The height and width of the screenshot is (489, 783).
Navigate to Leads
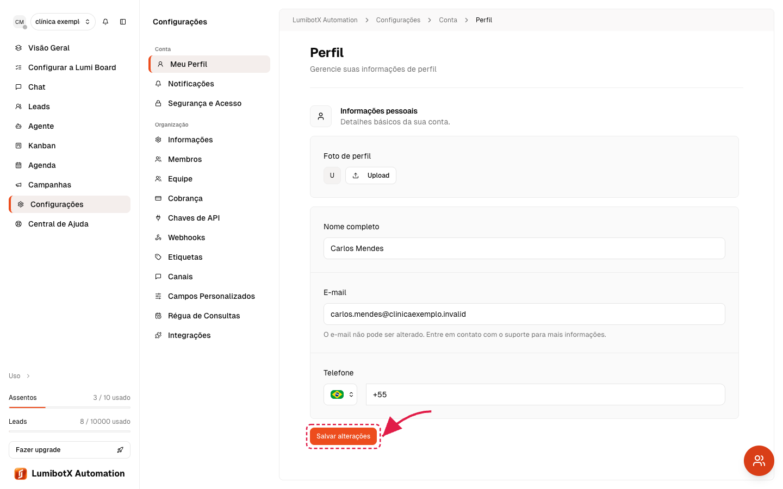[x=70, y=106]
